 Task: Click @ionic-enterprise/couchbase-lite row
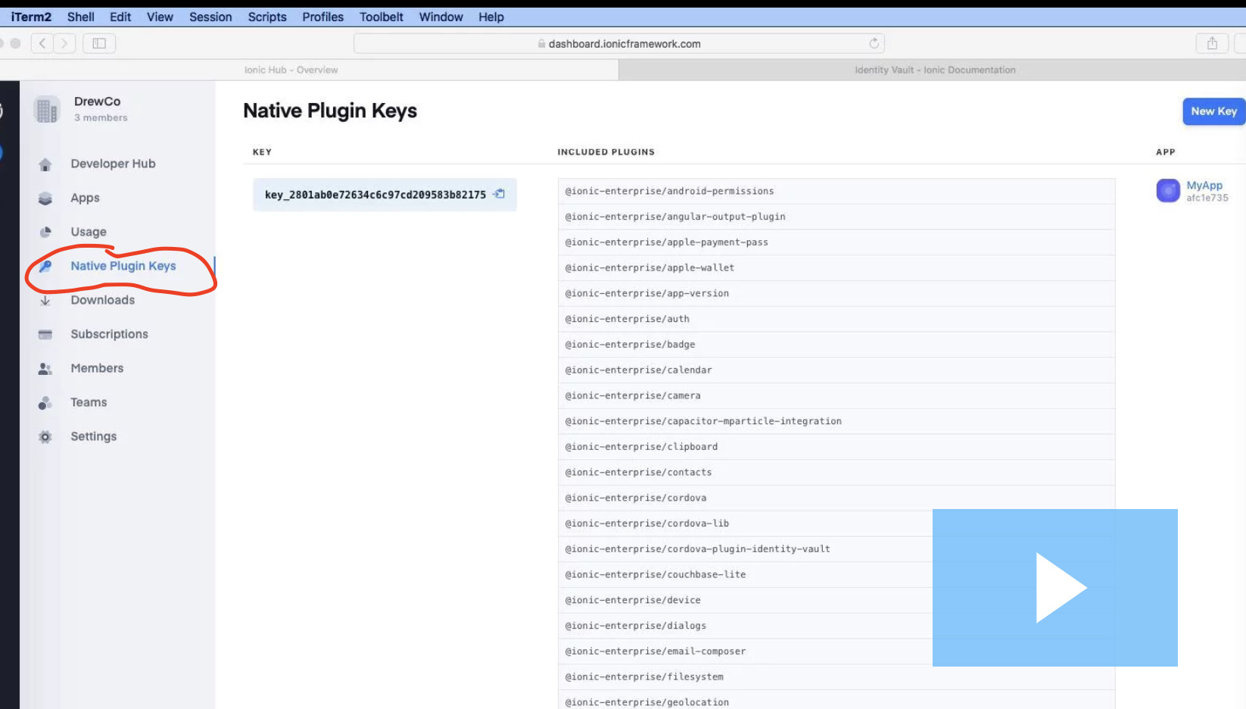(836, 575)
